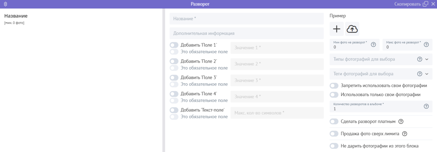Click the collapse arrows icon in header
The height and width of the screenshot is (152, 437).
pyautogui.click(x=6, y=4)
